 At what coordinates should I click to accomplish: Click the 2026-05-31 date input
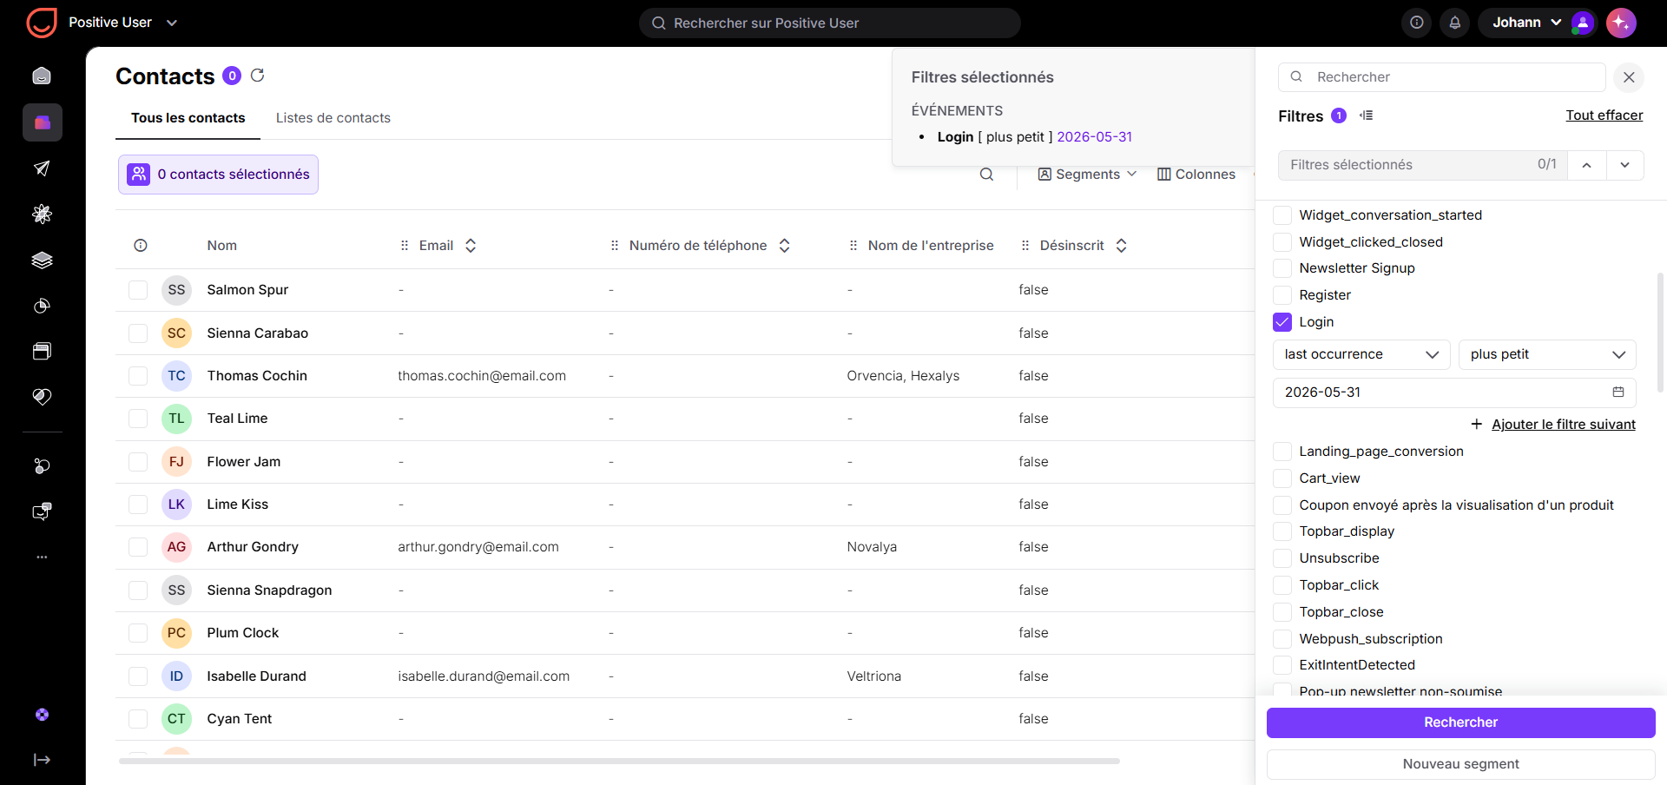(x=1454, y=392)
